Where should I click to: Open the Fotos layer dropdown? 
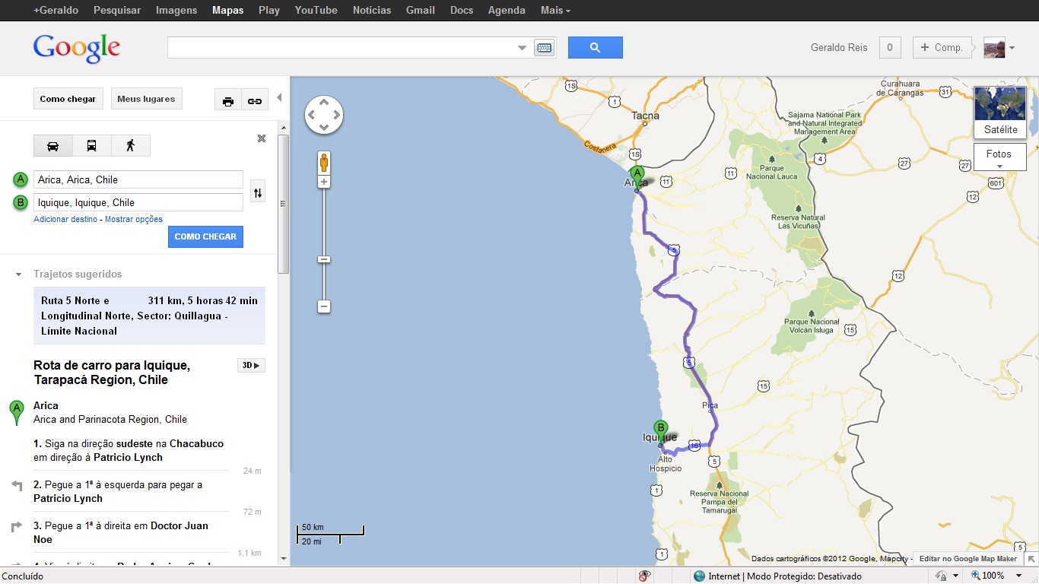[1000, 157]
